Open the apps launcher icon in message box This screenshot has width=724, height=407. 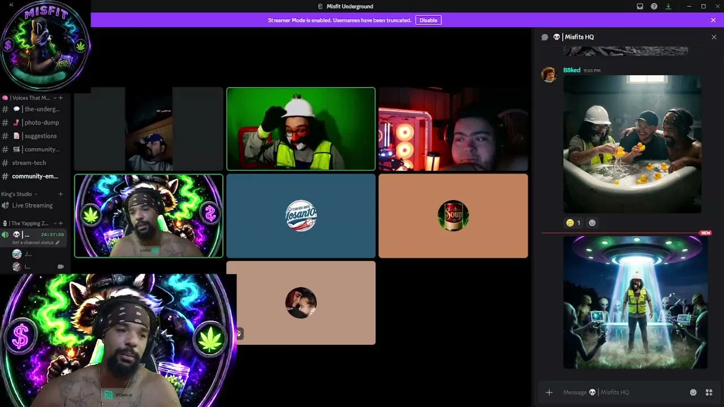(709, 392)
